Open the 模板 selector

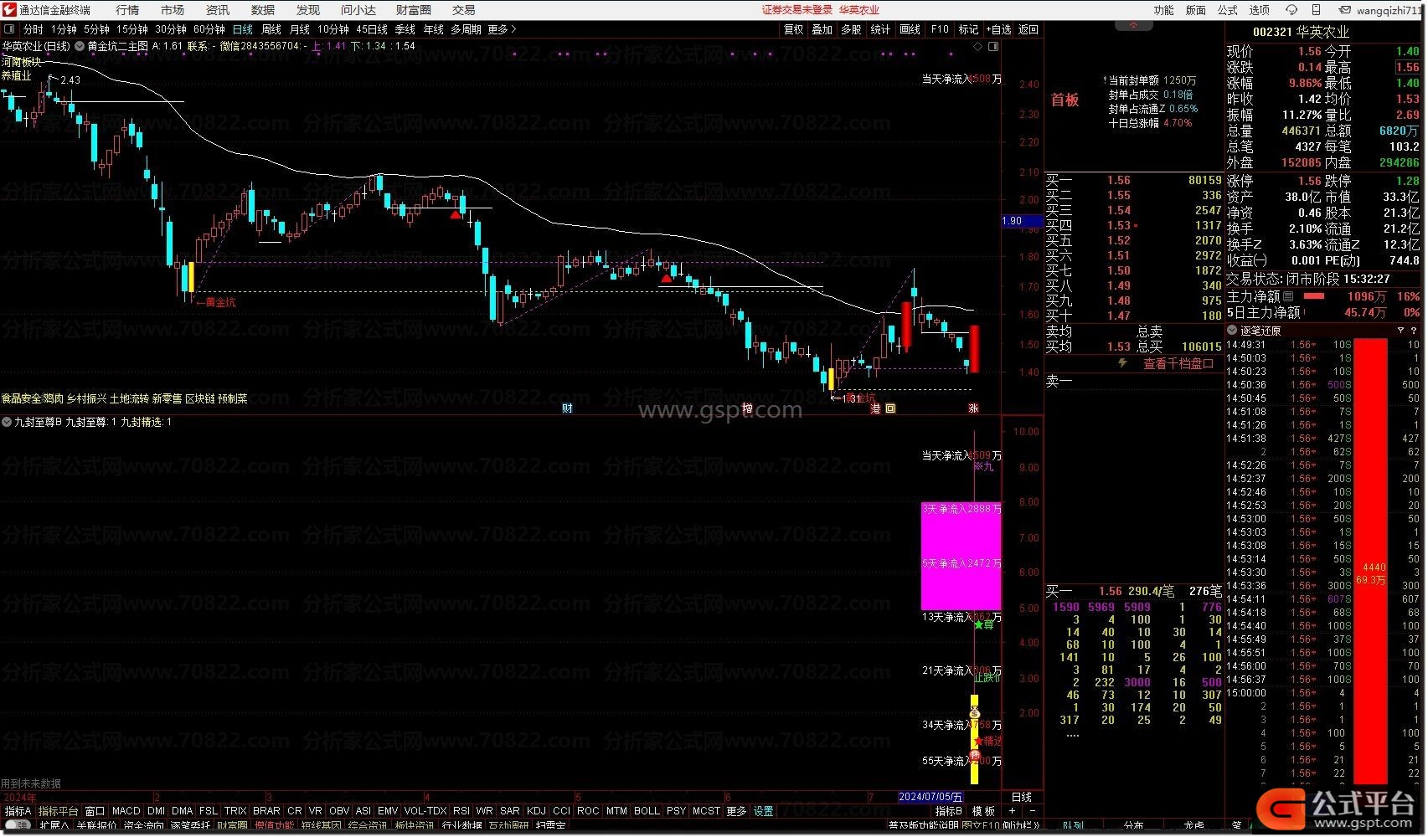(x=983, y=811)
